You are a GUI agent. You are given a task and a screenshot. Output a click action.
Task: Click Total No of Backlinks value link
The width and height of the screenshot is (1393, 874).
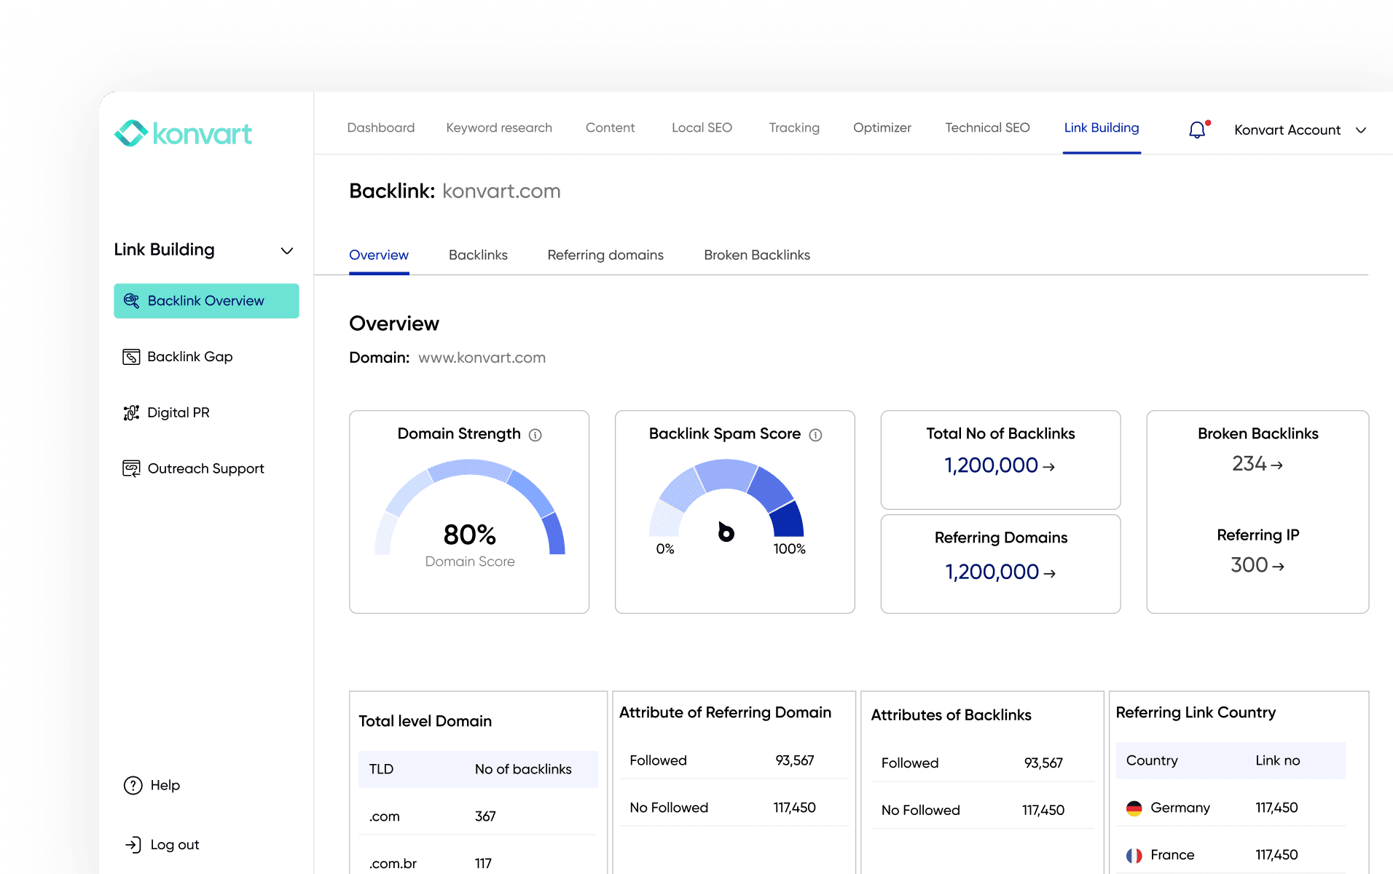point(999,465)
